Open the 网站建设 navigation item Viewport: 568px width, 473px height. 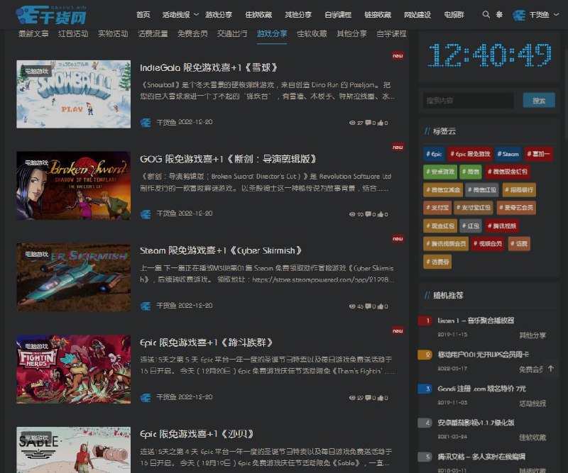(x=417, y=14)
